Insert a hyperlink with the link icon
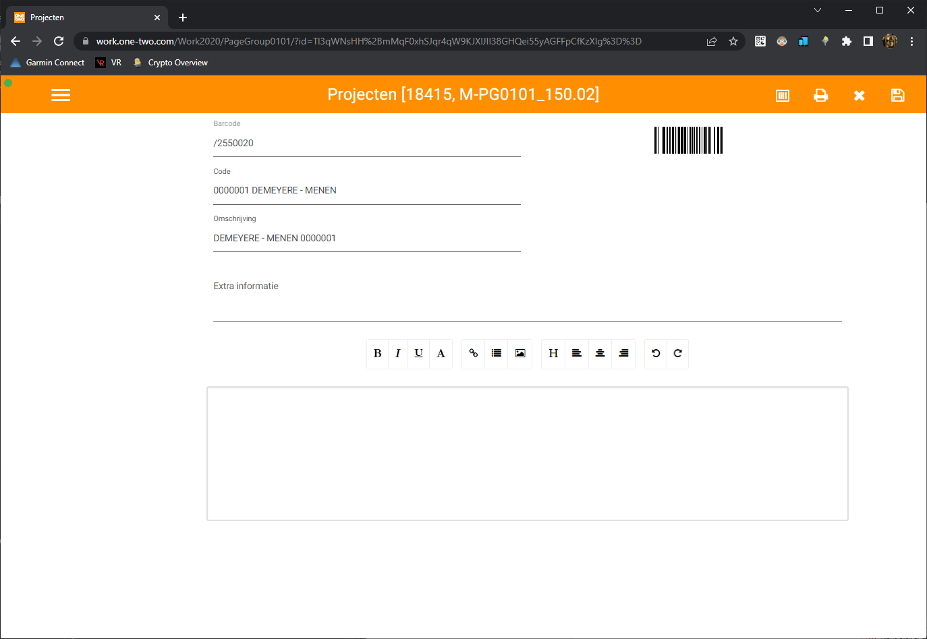927x639 pixels. coord(474,354)
